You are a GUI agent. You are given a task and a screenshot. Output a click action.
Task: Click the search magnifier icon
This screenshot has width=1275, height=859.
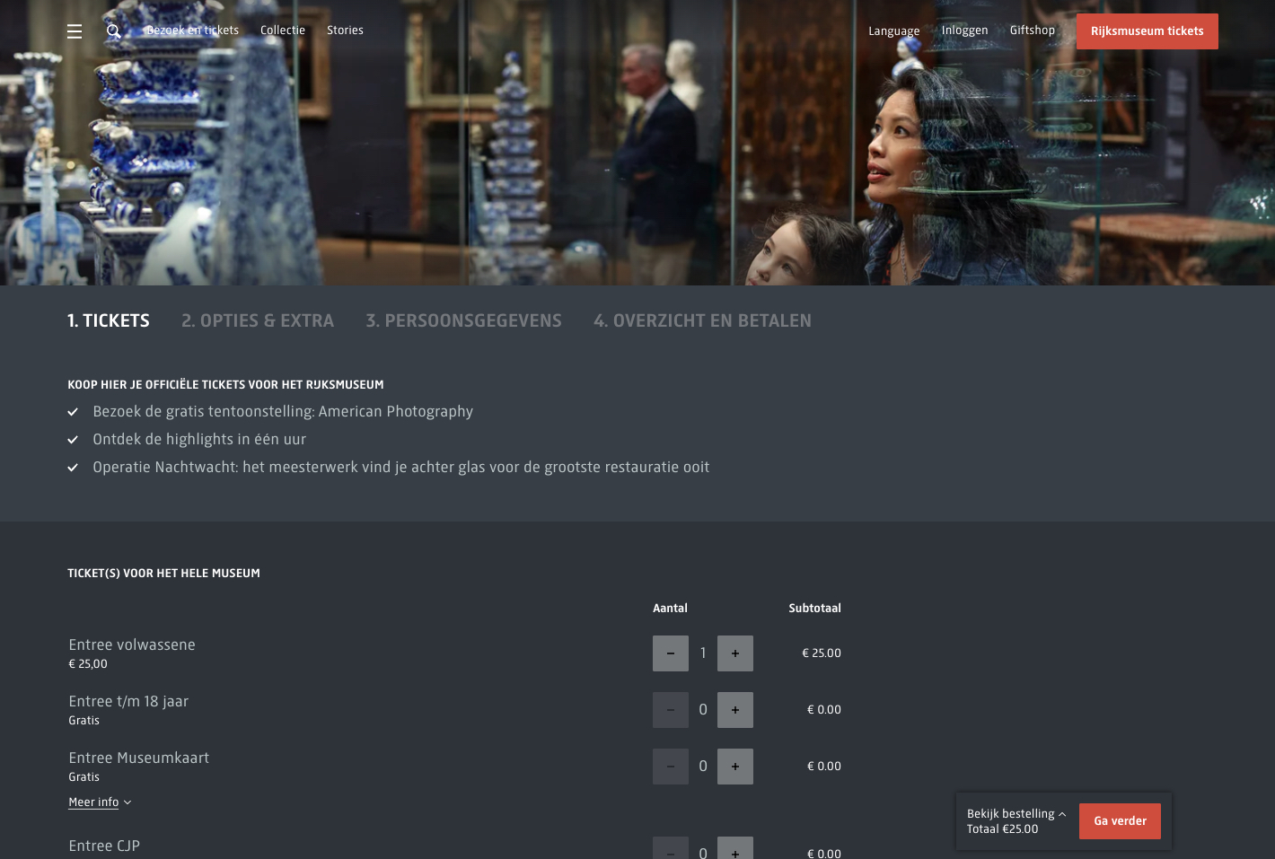click(x=113, y=31)
